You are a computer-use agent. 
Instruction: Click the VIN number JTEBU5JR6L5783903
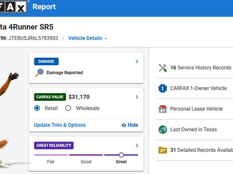33,38
